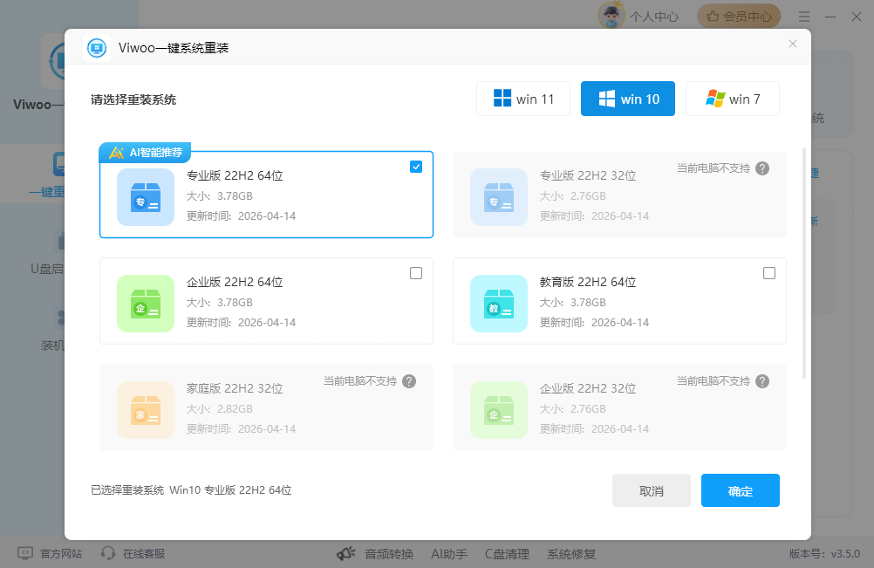Viewport: 874px width, 568px height.
Task: Confirm selection with 确定 button
Action: tap(741, 490)
